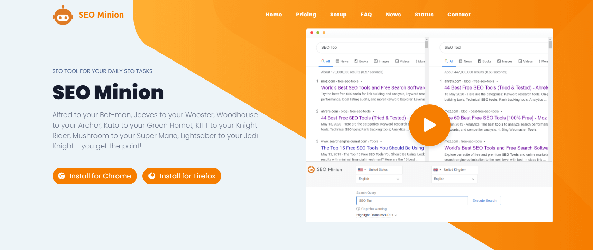Select the Books tab in left results
Viewport: 593px width, 250px height.
coord(361,61)
